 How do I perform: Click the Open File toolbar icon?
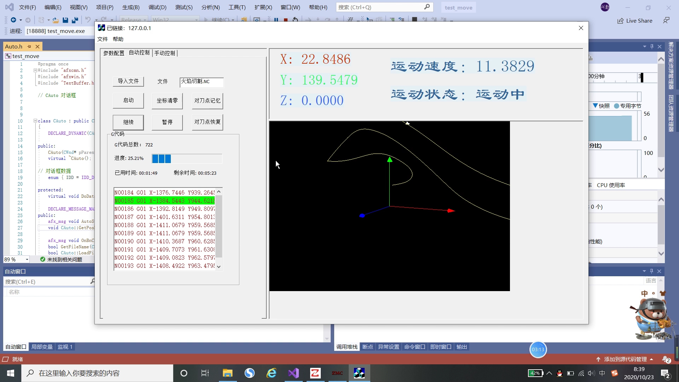56,20
